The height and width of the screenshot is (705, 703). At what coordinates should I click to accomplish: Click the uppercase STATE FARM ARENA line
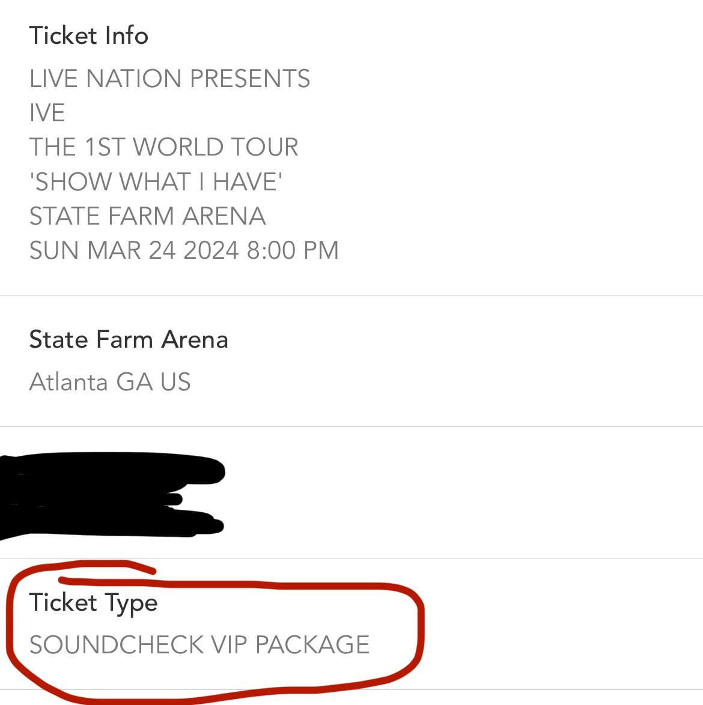(147, 216)
